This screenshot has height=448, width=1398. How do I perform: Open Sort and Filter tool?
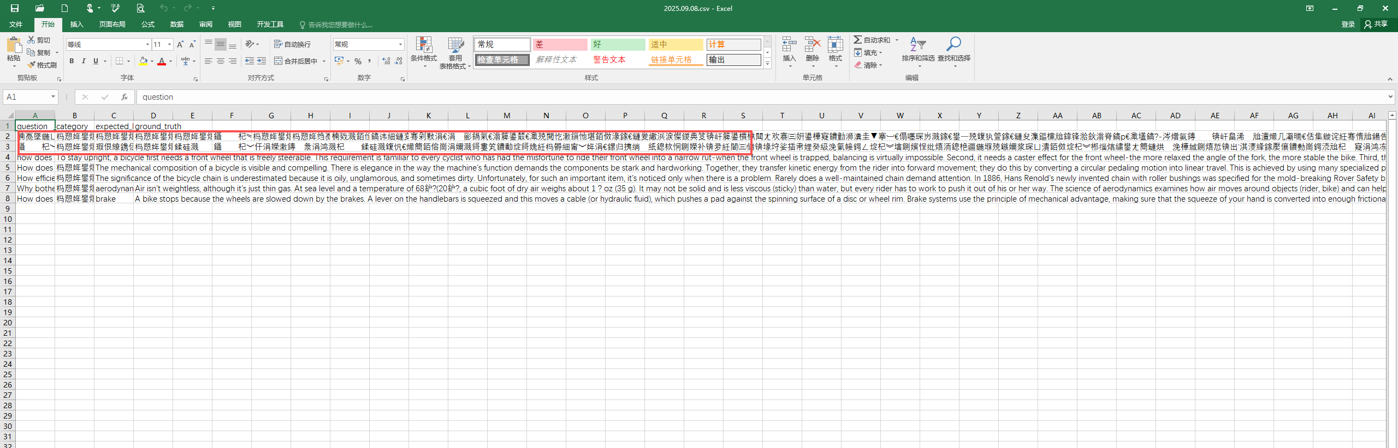click(917, 46)
